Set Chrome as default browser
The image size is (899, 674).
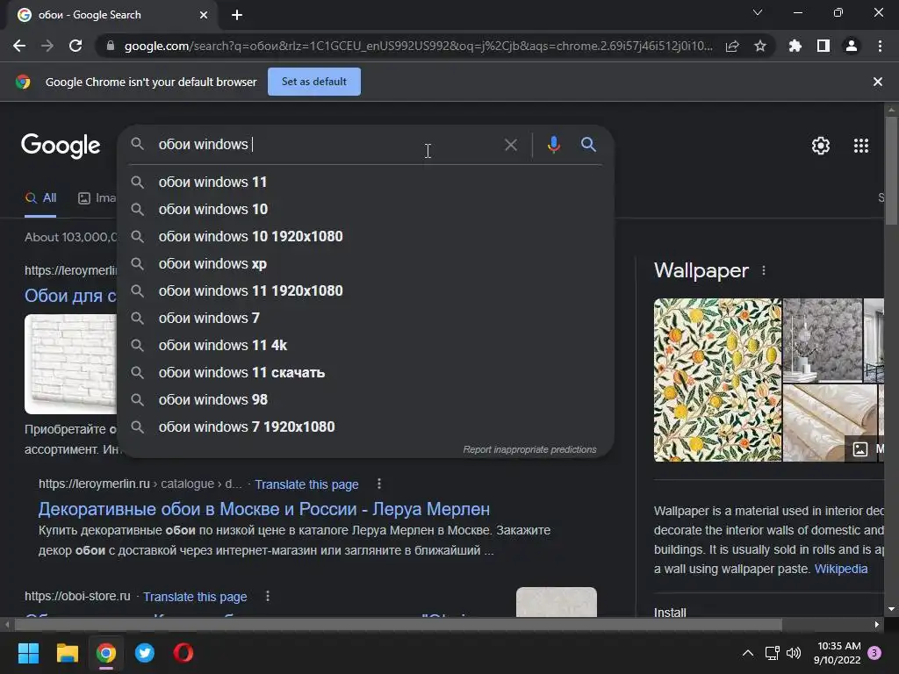[314, 82]
